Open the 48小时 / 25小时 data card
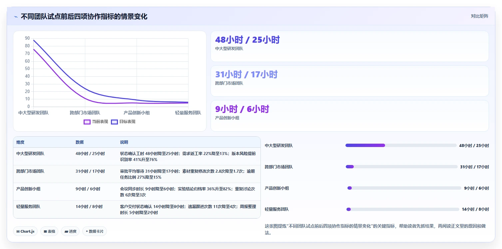Screen dimensions: 502x249 349,46
